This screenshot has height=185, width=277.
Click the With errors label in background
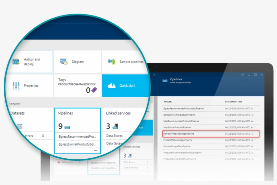pos(67,162)
